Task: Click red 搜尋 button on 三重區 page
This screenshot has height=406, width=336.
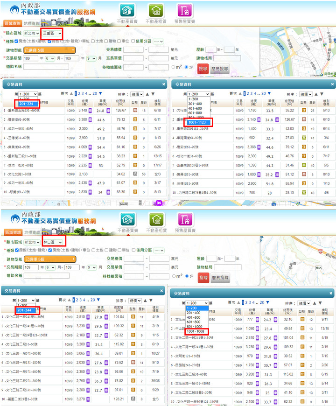Action: (203, 69)
